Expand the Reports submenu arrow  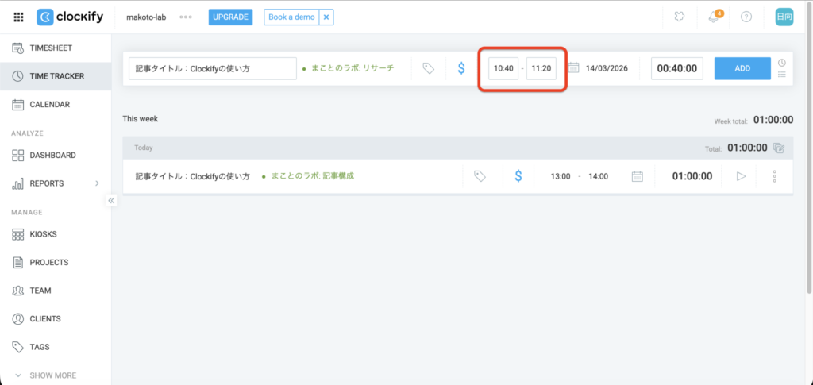pos(97,183)
